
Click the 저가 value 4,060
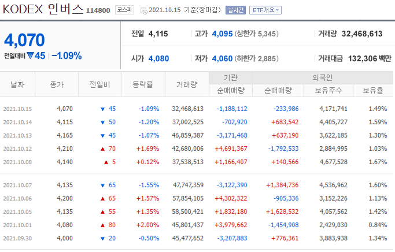click(x=222, y=58)
